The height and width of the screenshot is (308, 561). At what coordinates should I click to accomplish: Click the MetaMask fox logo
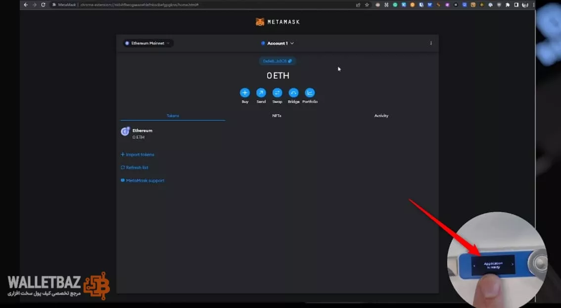(260, 22)
